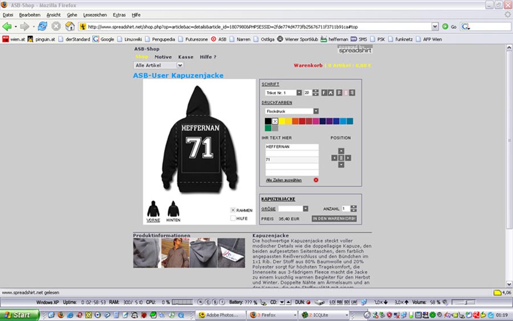Pick the yellow print color swatch
The image size is (513, 321).
tap(282, 121)
